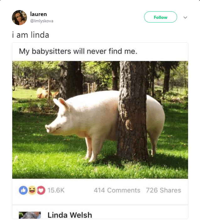This screenshot has height=220, width=200.
Task: Click the red Love heart reaction icon
Action: pyautogui.click(x=41, y=190)
